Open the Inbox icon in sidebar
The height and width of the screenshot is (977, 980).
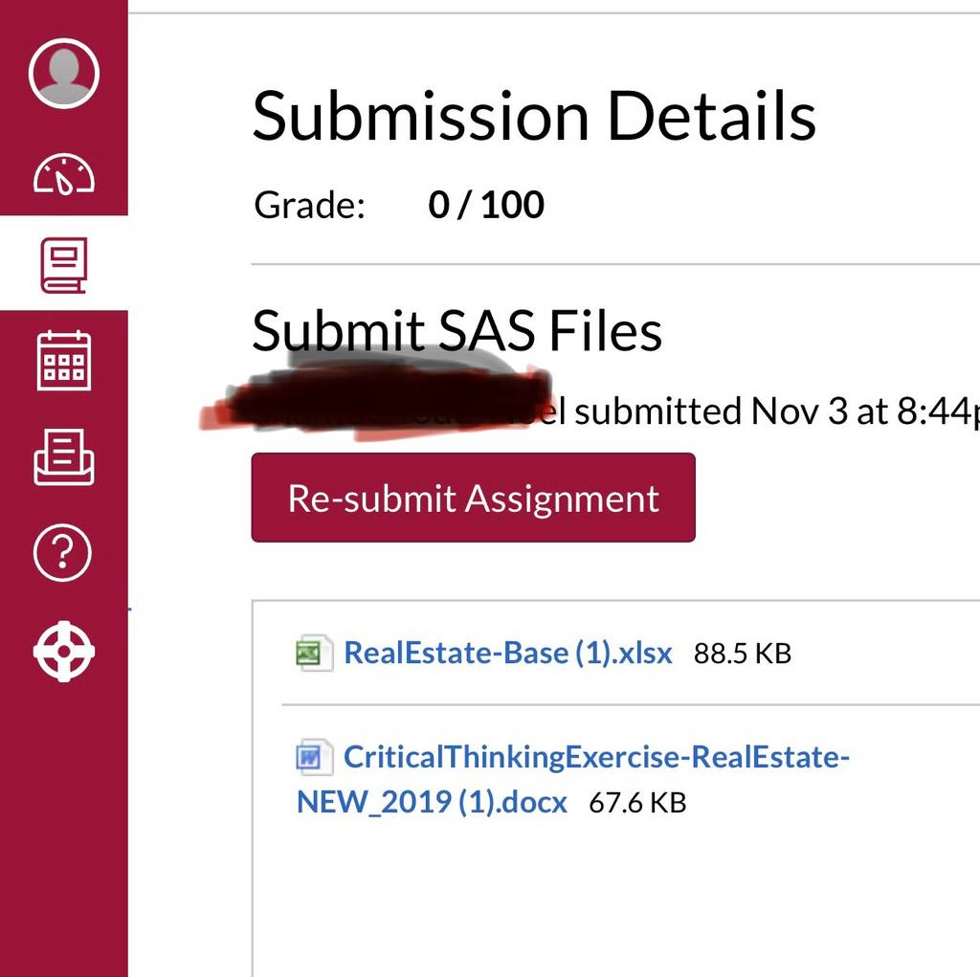coord(64,457)
